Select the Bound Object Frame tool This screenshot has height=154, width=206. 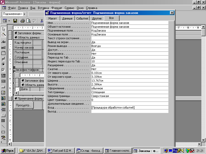point(3,104)
